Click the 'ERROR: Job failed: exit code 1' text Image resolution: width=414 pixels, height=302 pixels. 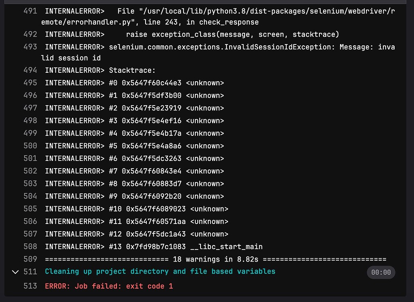109,286
